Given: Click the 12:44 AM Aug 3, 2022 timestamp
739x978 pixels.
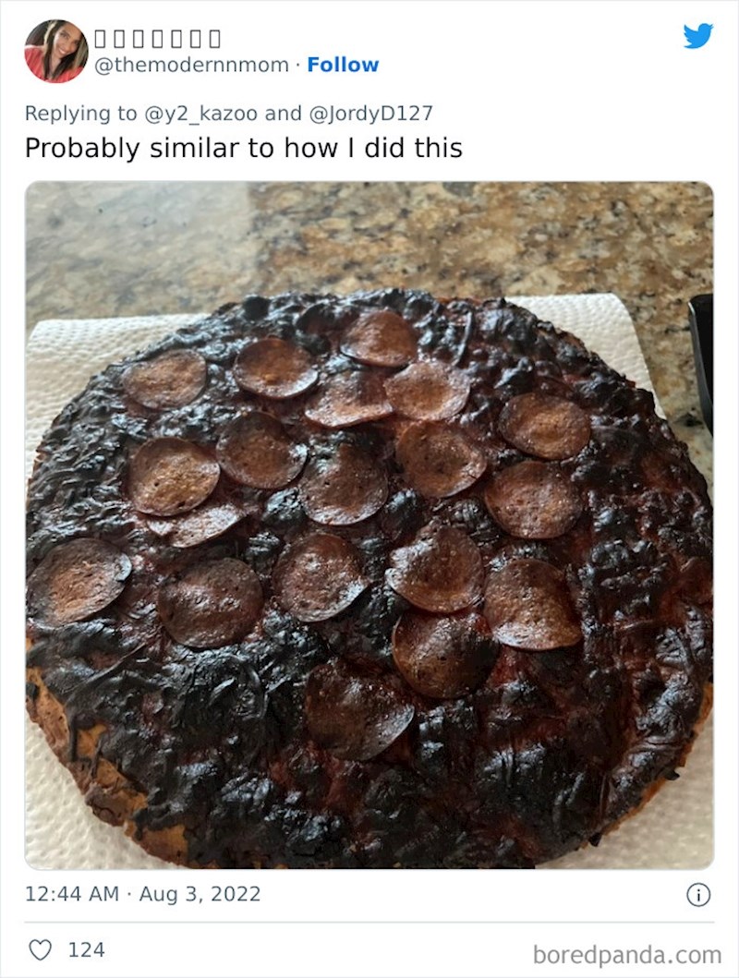Looking at the screenshot, I should tap(143, 894).
